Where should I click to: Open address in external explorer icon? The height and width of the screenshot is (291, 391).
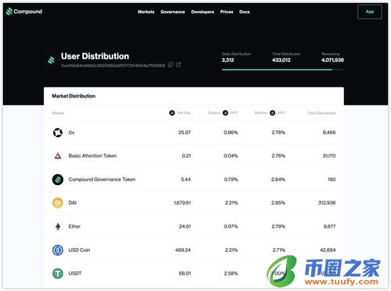pyautogui.click(x=178, y=65)
